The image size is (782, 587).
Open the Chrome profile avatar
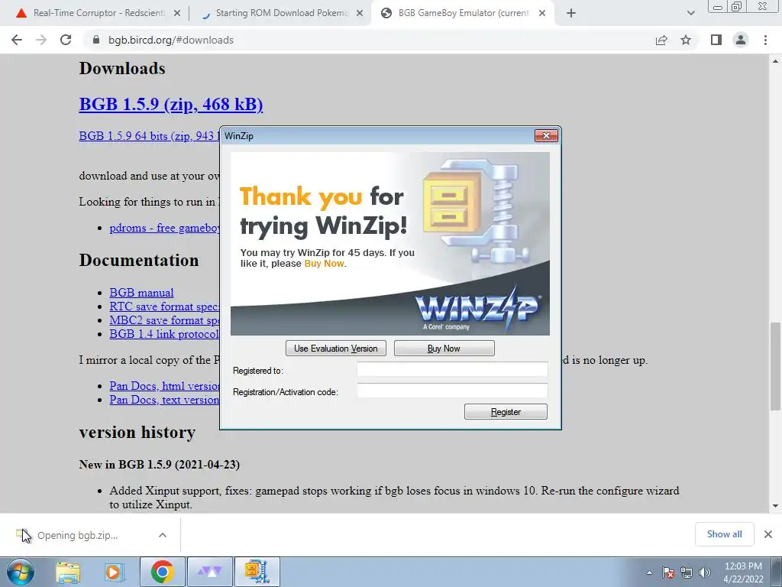pyautogui.click(x=741, y=40)
